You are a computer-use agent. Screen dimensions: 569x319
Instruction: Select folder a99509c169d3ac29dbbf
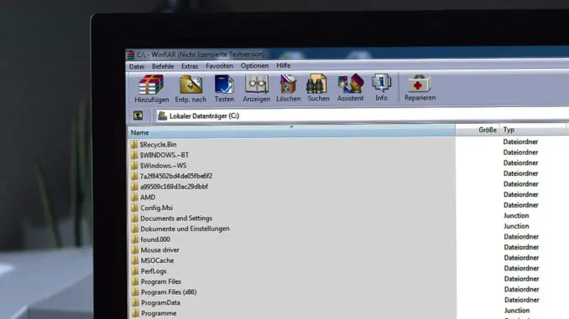click(175, 187)
